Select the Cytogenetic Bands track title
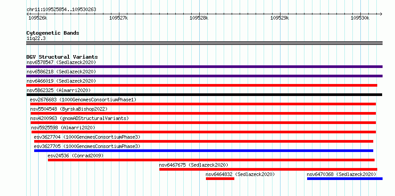 [53, 33]
